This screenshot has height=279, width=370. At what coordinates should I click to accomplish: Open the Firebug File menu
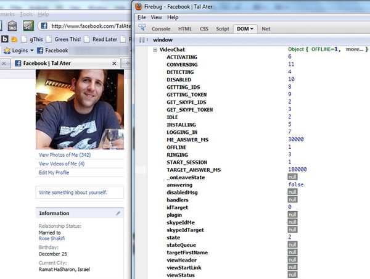click(x=142, y=17)
